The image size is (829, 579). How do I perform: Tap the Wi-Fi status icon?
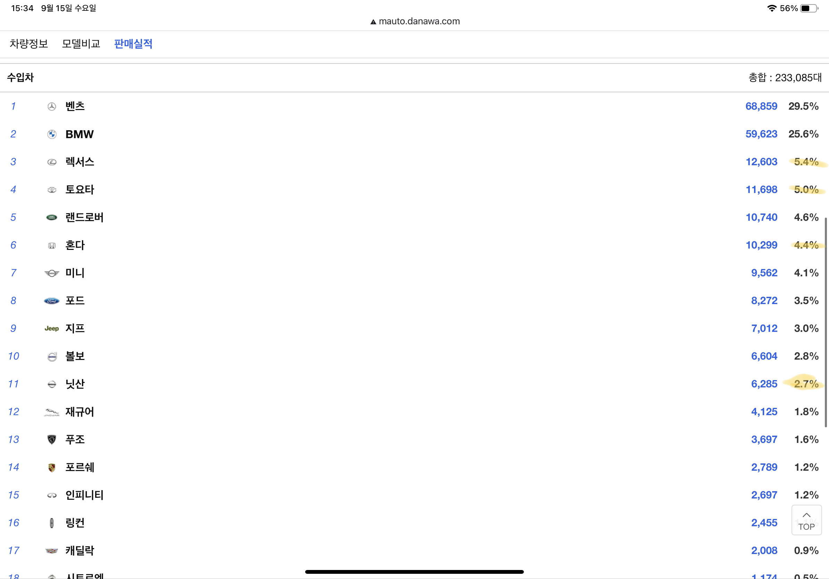(x=772, y=8)
